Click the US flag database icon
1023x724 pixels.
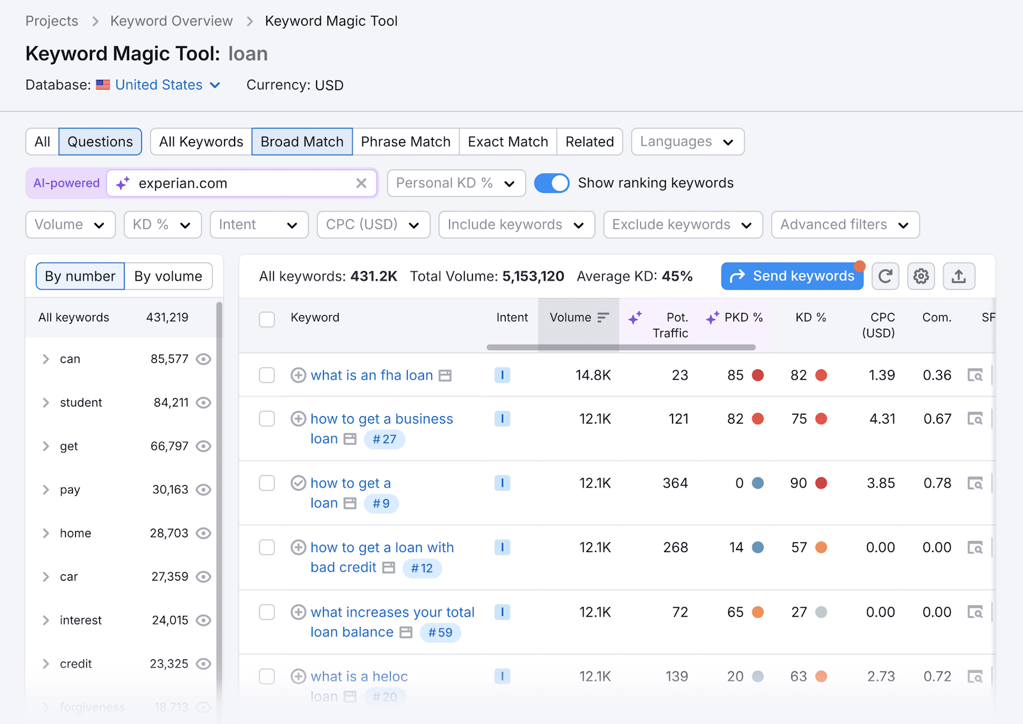pyautogui.click(x=103, y=84)
